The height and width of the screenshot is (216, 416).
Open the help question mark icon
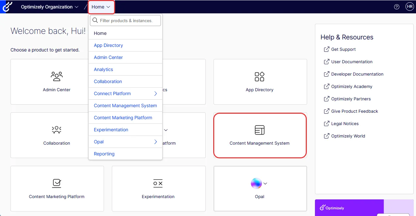(397, 7)
